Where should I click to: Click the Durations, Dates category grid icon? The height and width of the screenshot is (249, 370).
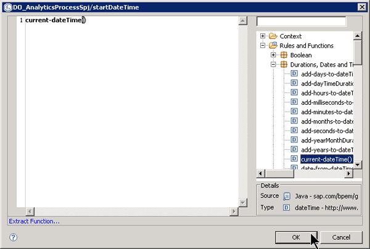pos(284,64)
